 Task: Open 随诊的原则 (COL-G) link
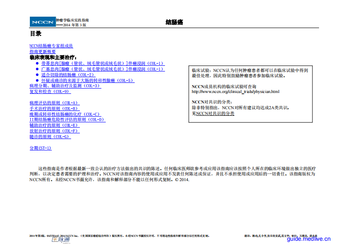(x=50, y=137)
